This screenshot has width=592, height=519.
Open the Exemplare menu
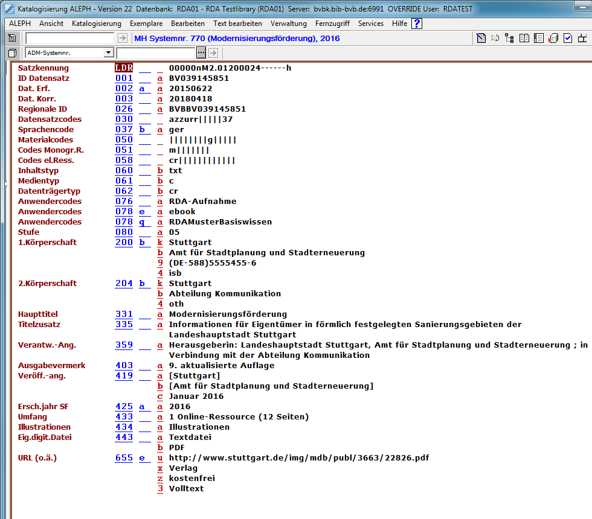click(146, 24)
